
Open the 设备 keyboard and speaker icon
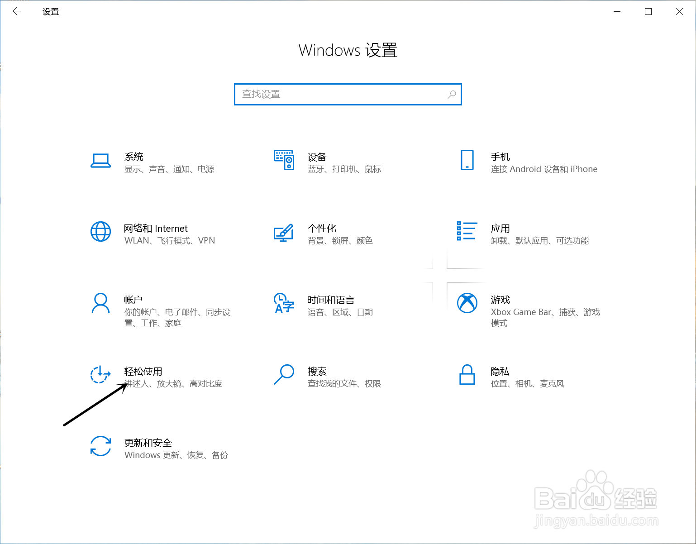coord(284,160)
